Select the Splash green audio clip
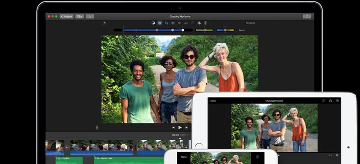The width and height of the screenshot is (360, 164). [x=69, y=160]
